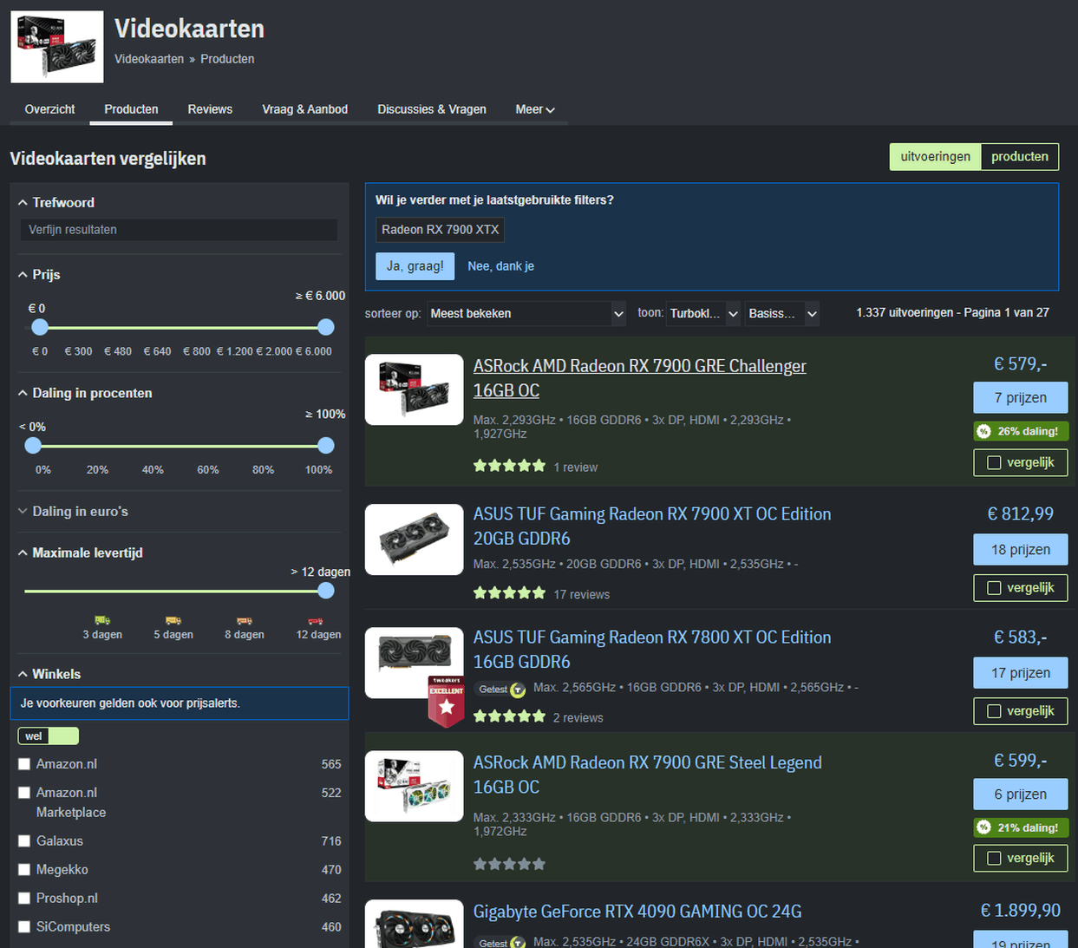Select the Producten tab

click(x=131, y=109)
